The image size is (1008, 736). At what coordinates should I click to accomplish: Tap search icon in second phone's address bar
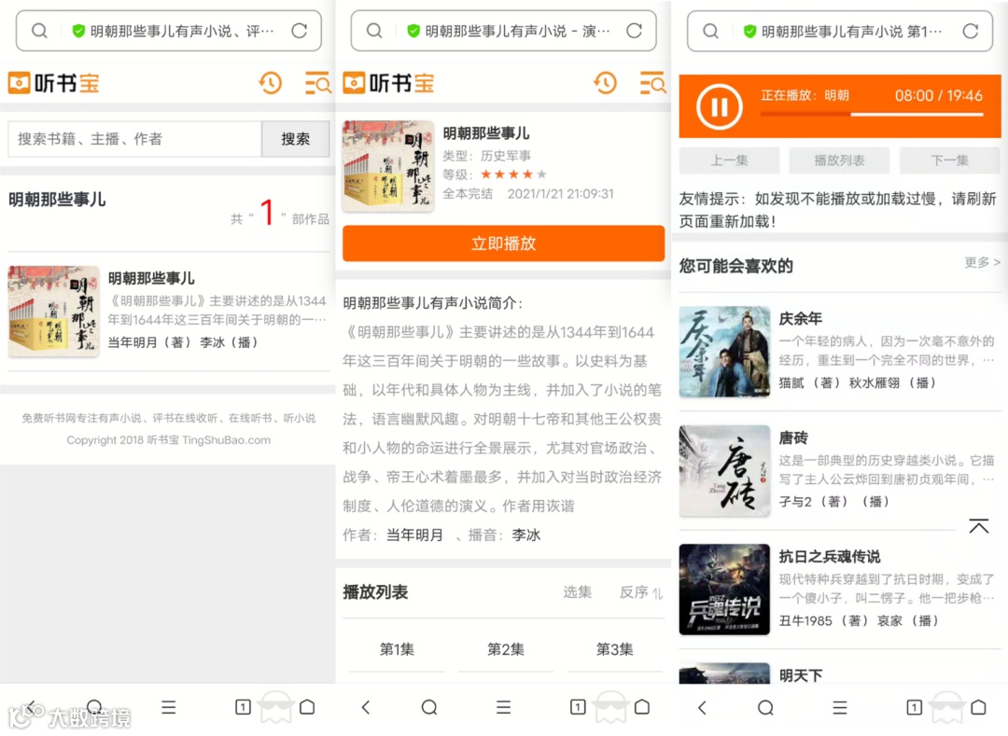pos(374,31)
